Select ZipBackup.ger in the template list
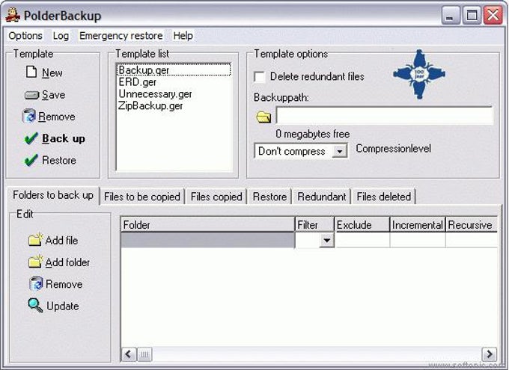This screenshot has height=370, width=509. [174, 105]
